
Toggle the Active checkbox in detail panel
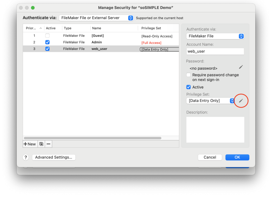point(189,87)
